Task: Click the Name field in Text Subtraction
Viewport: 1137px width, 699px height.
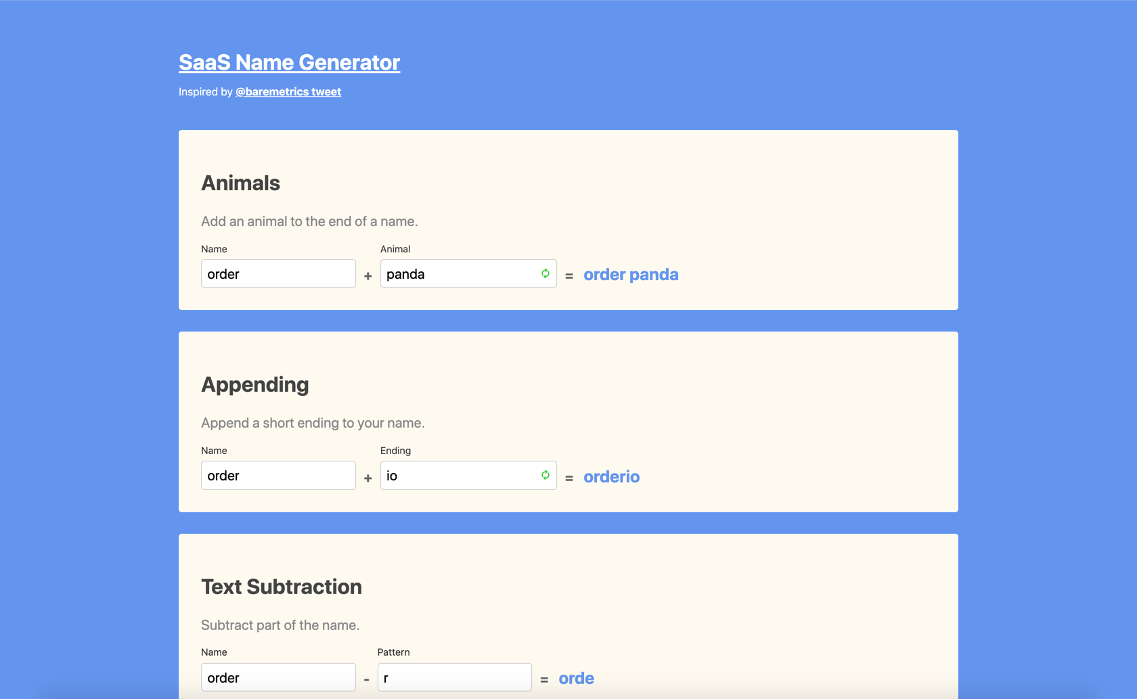Action: tap(278, 677)
